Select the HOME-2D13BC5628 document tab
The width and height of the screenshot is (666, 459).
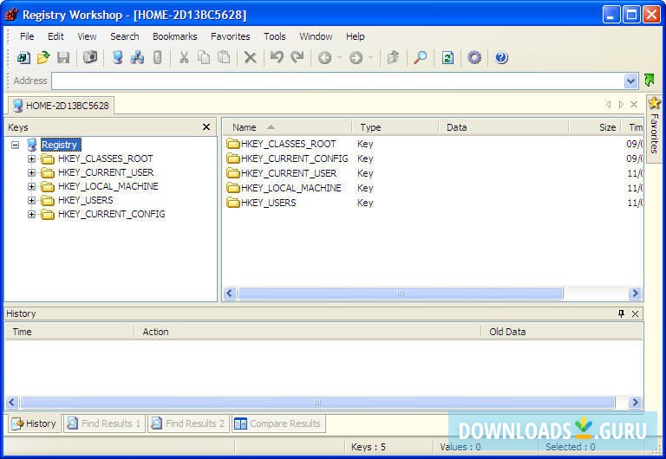click(x=61, y=106)
